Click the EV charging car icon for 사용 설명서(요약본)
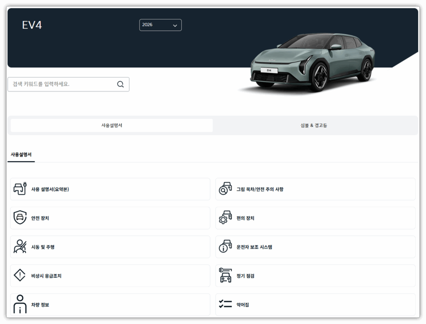This screenshot has width=426, height=324. pos(20,189)
